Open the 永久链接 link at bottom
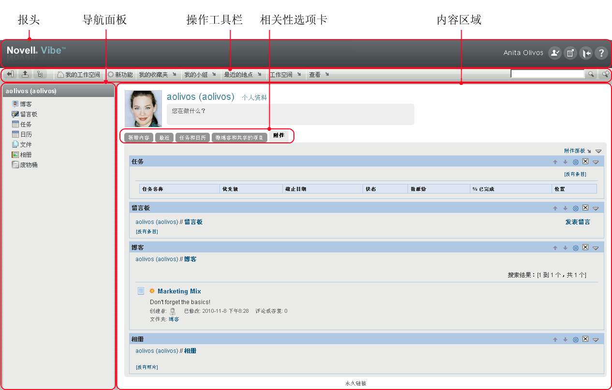Screen dimensions: 612x390 356,383
